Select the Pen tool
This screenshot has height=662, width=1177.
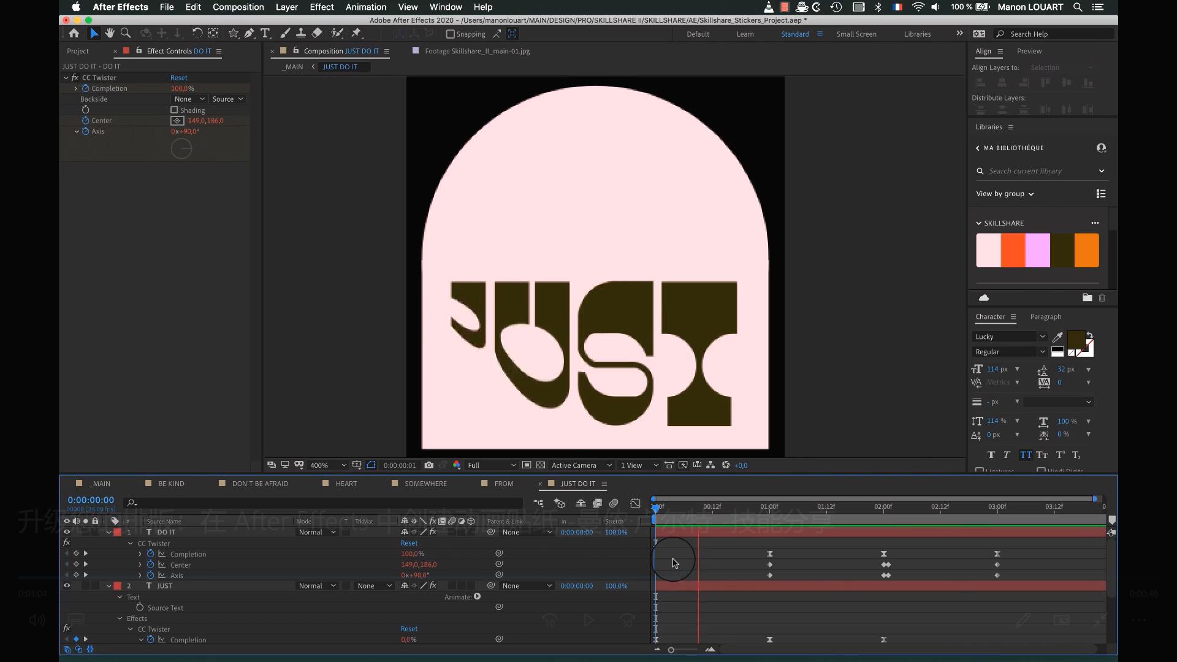click(x=249, y=33)
